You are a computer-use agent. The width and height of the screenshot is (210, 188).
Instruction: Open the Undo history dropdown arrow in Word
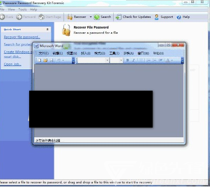pyautogui.click(x=63, y=60)
